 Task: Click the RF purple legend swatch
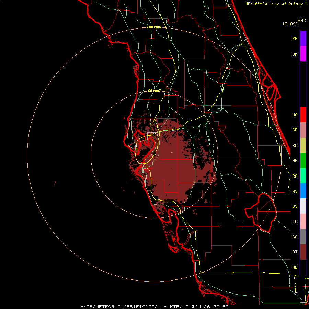tap(303, 38)
